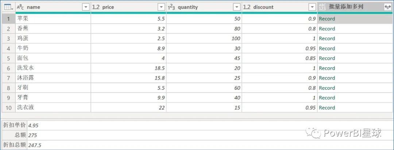Open the Record link in the 牙刷 row

coord(327,88)
